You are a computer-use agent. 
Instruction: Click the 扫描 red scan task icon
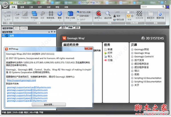105,60
